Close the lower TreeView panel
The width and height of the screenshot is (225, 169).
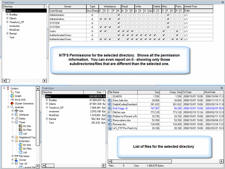[x=221, y=88]
